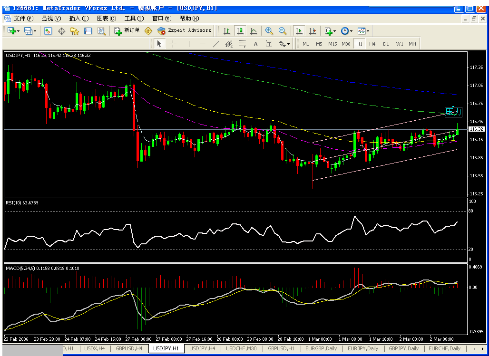Select the vertical line drawing tool
The width and height of the screenshot is (489, 356).
tap(189, 44)
